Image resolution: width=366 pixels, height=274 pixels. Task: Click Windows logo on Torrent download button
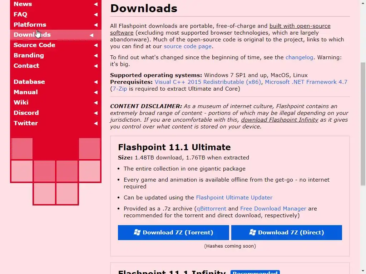coord(137,232)
